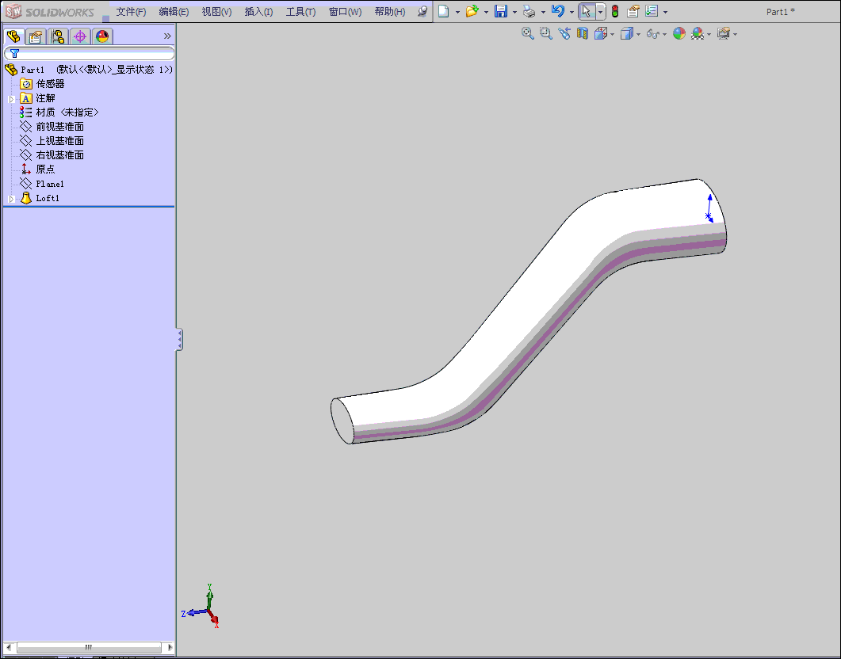The height and width of the screenshot is (659, 841).
Task: Expand the Apply Scene dropdown arrow
Action: click(709, 34)
